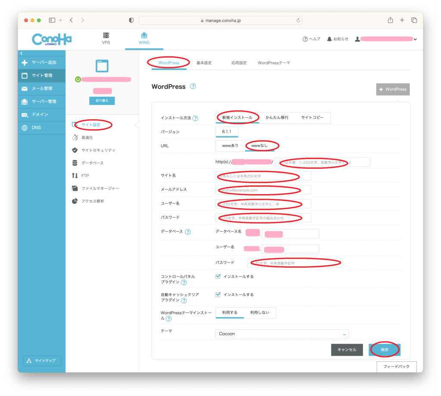Toggle 自動キャッシュクリアプラグイン install checkbox
This screenshot has height=396, width=441.
(218, 294)
